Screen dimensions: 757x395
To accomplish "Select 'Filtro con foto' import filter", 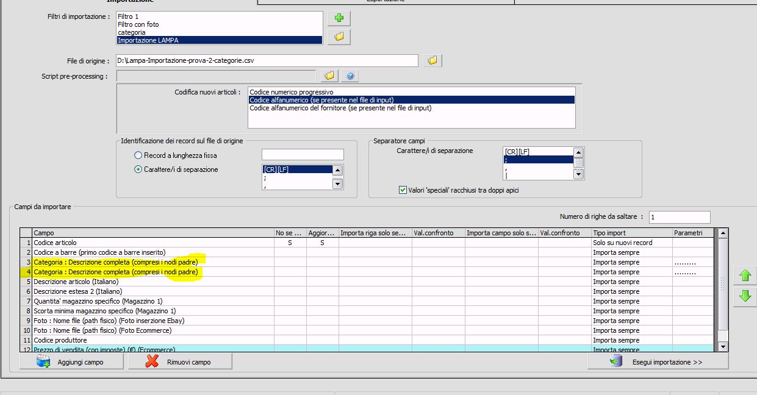I will [x=219, y=24].
